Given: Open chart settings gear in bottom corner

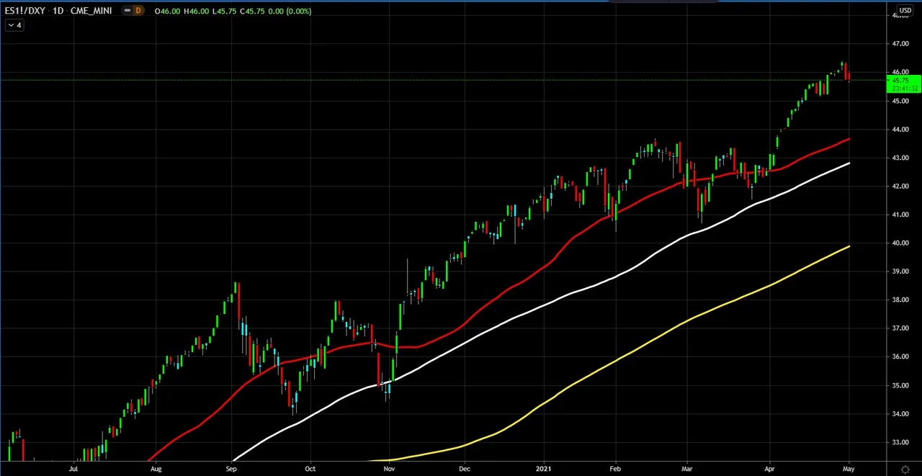Looking at the screenshot, I should (x=905, y=470).
